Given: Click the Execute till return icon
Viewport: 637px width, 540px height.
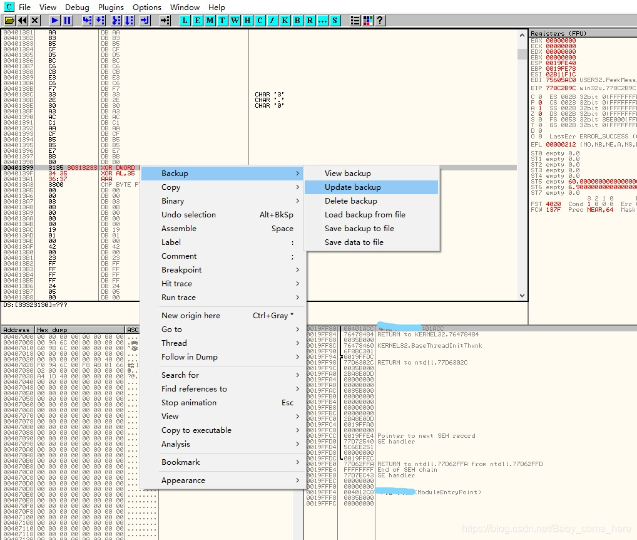Looking at the screenshot, I should click(145, 20).
